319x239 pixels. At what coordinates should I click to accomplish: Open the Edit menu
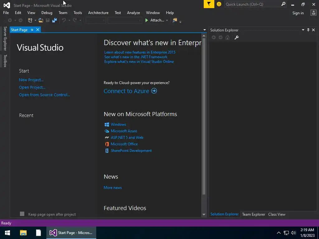[18, 12]
